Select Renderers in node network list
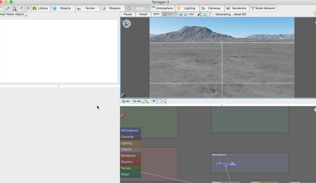 [131, 155]
